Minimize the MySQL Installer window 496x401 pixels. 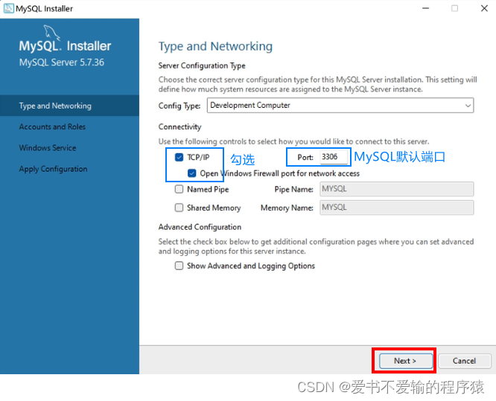pyautogui.click(x=426, y=8)
